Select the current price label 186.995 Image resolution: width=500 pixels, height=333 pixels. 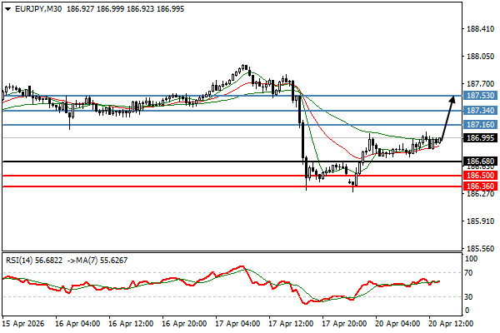[478, 138]
